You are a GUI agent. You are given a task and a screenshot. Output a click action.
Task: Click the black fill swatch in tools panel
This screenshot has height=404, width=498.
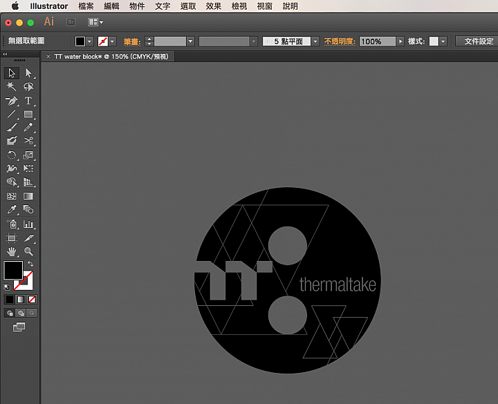[x=12, y=270]
